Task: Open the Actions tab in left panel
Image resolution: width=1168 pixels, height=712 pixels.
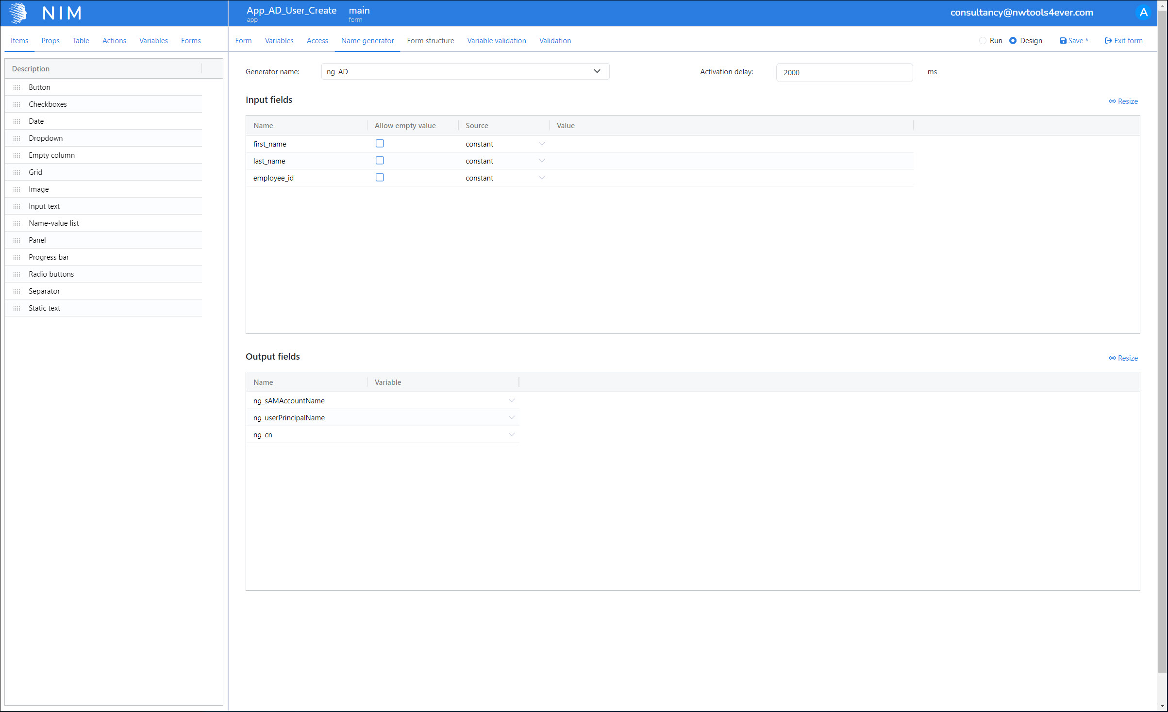Action: pyautogui.click(x=114, y=41)
